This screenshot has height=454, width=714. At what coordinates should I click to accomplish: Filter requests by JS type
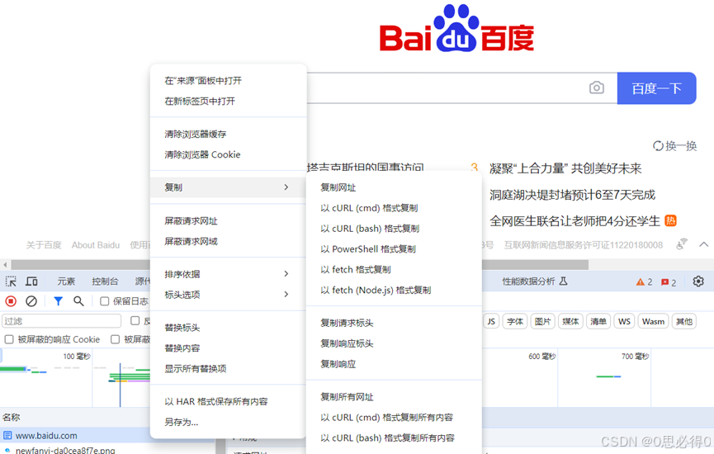tap(491, 321)
